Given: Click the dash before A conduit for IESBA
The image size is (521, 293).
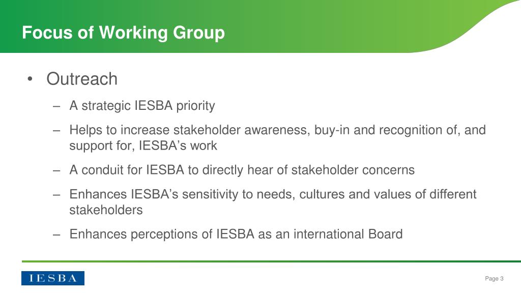Looking at the screenshot, I should pos(56,170).
